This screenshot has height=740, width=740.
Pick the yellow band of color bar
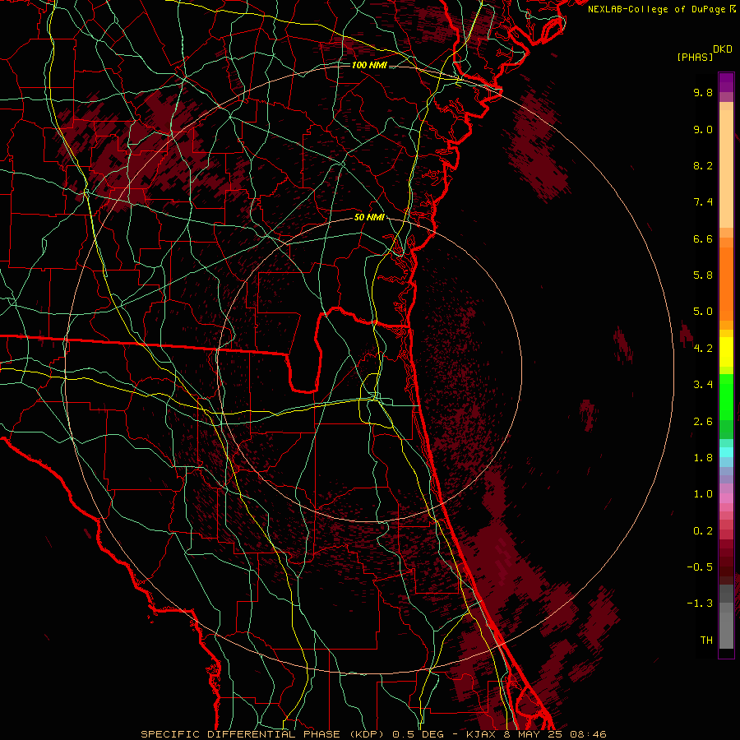[726, 352]
